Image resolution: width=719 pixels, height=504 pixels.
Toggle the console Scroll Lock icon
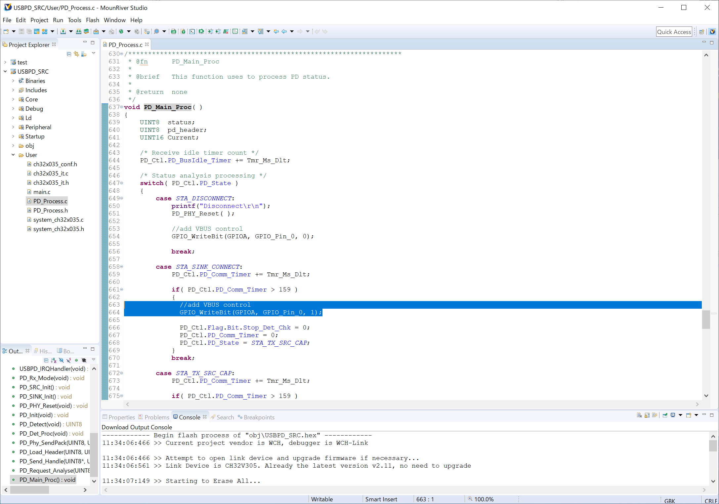647,415
